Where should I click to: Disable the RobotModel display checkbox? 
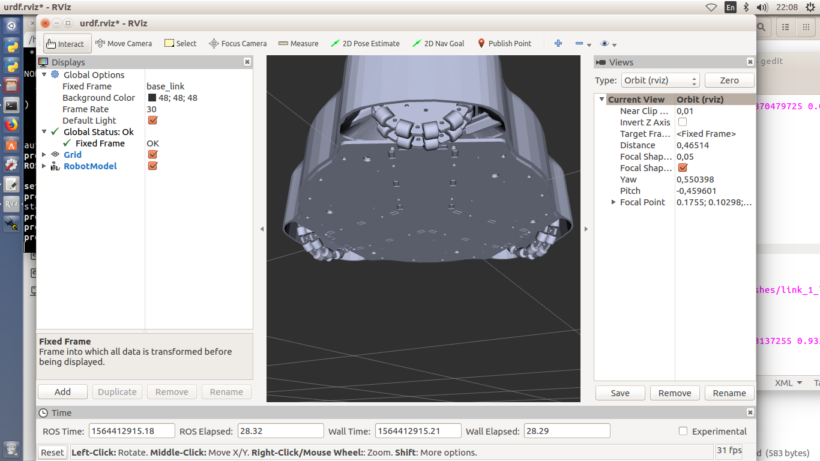[x=152, y=166]
